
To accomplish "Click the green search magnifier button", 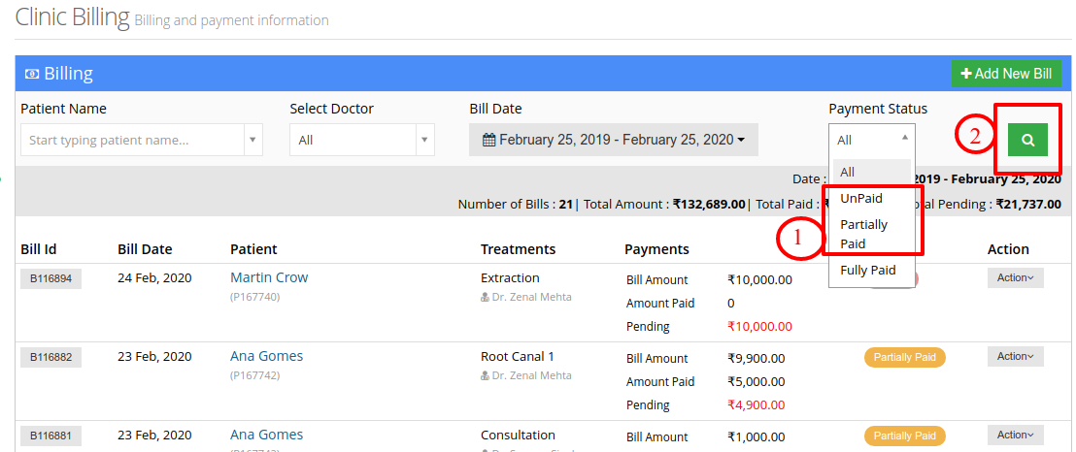I will click(1027, 140).
